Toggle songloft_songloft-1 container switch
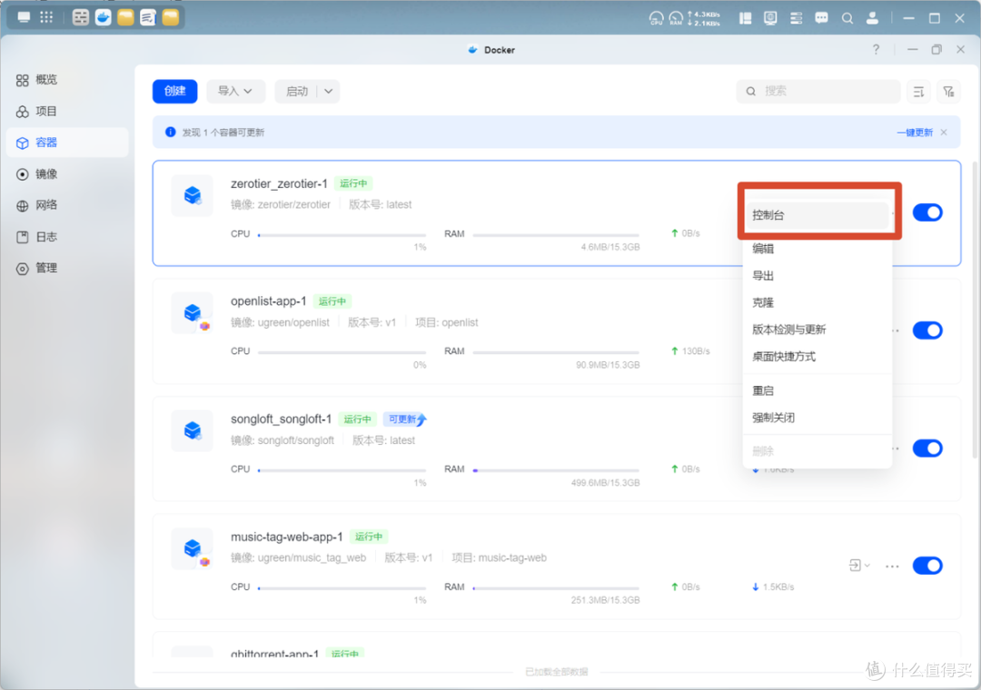Viewport: 981px width, 690px height. [x=927, y=448]
